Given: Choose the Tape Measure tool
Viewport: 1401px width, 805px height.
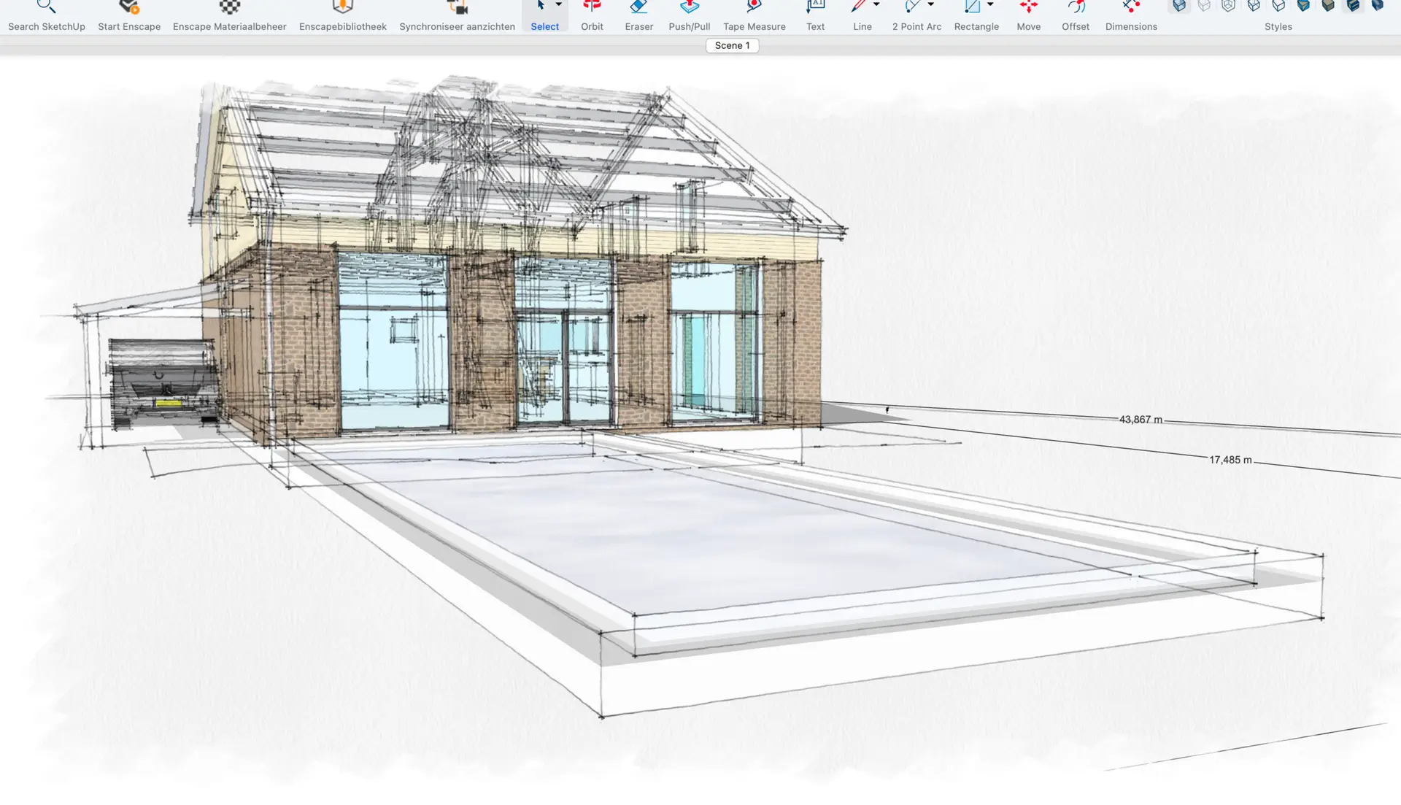Looking at the screenshot, I should [x=754, y=9].
